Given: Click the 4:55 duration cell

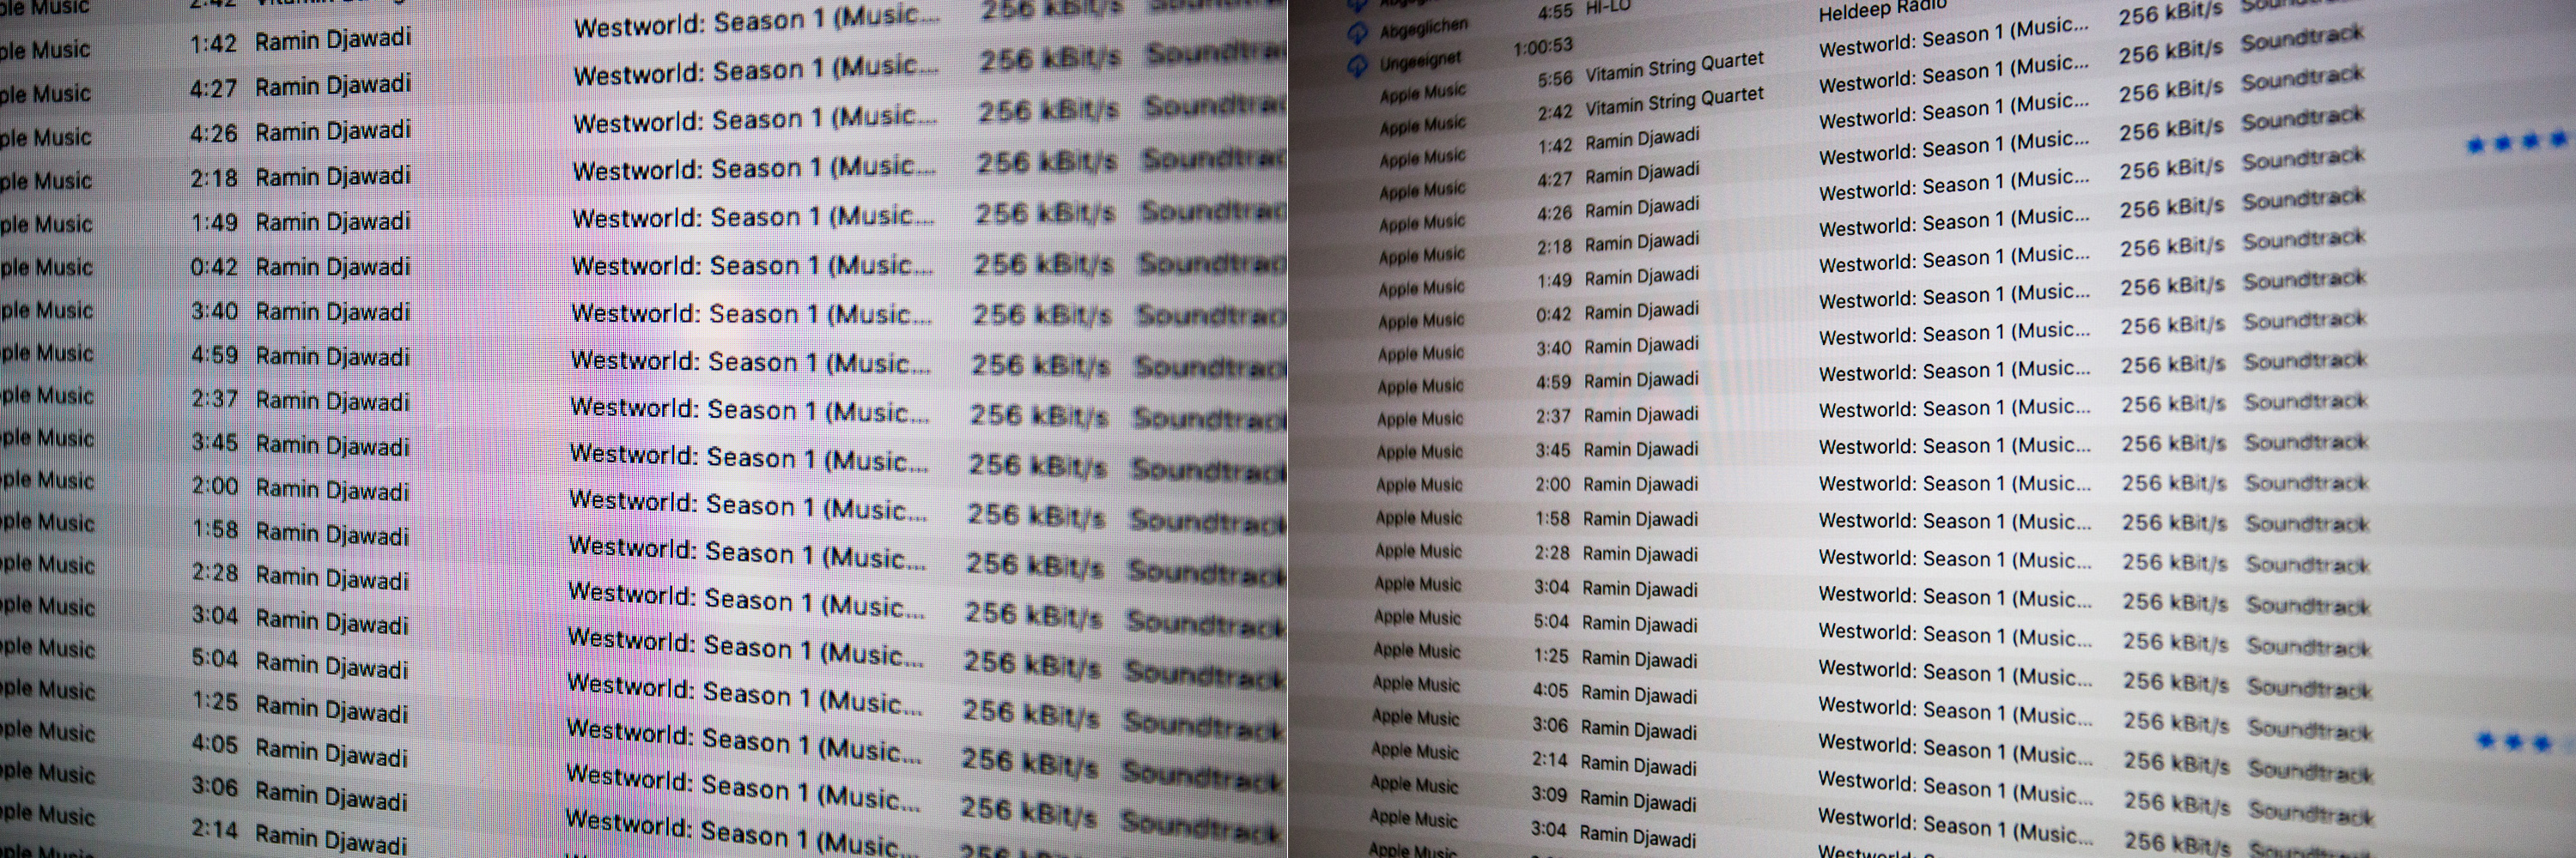Looking at the screenshot, I should coord(1555,11).
